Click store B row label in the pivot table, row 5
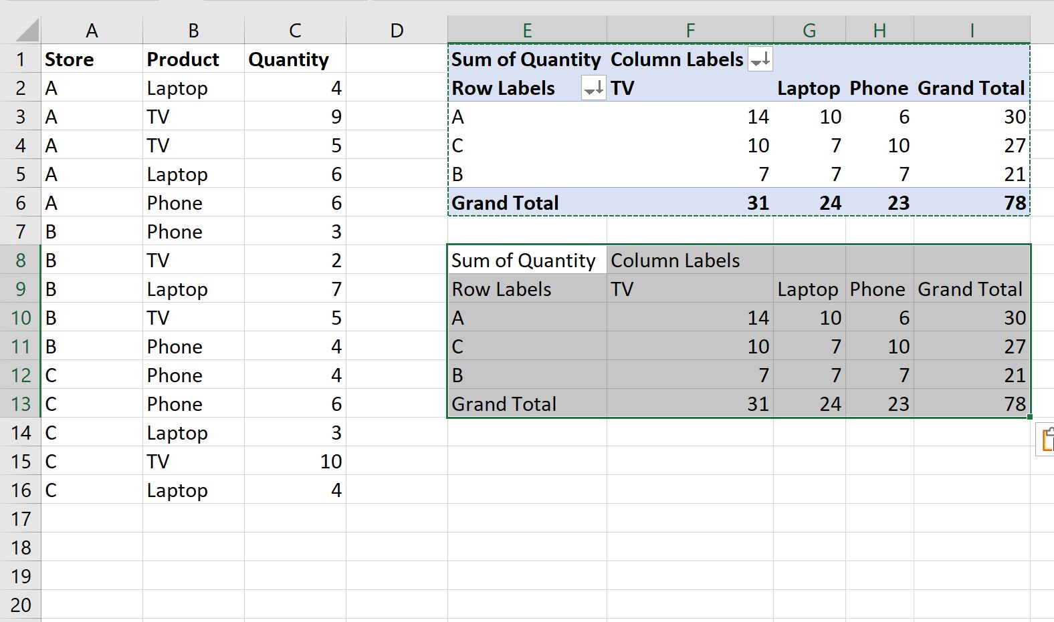 [x=527, y=174]
